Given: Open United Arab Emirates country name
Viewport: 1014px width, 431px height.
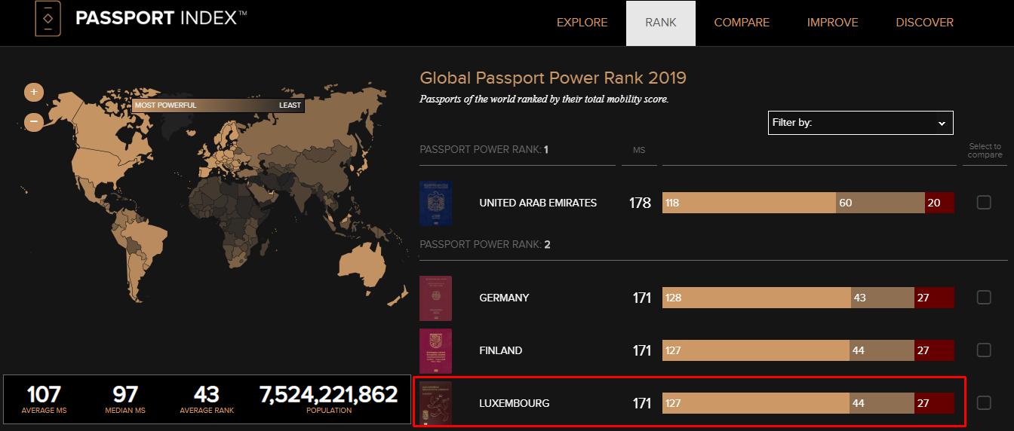Looking at the screenshot, I should (538, 203).
